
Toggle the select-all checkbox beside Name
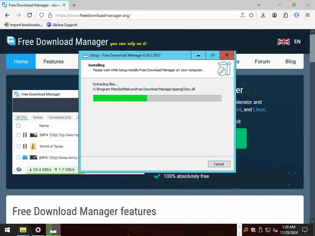tap(18, 126)
